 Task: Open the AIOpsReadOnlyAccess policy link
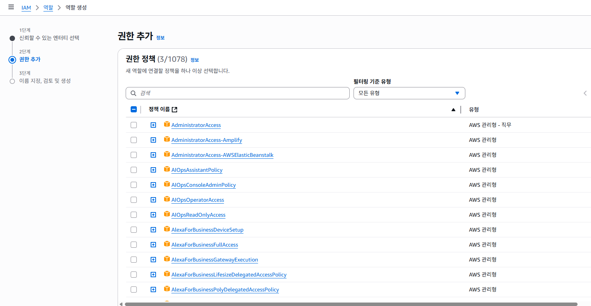coord(198,215)
